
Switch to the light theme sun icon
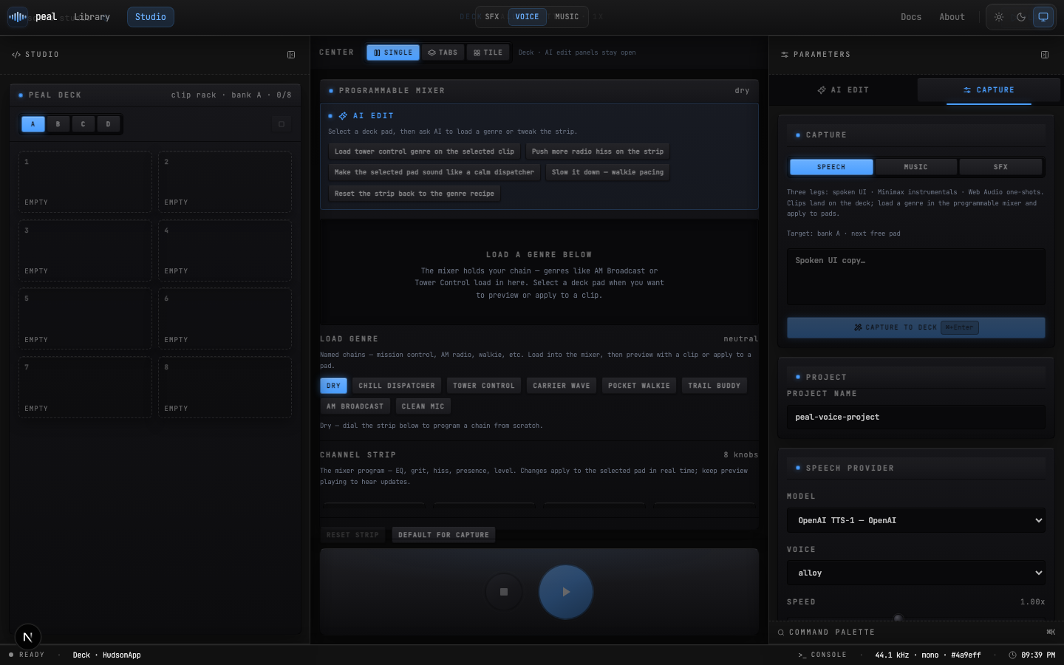click(999, 17)
